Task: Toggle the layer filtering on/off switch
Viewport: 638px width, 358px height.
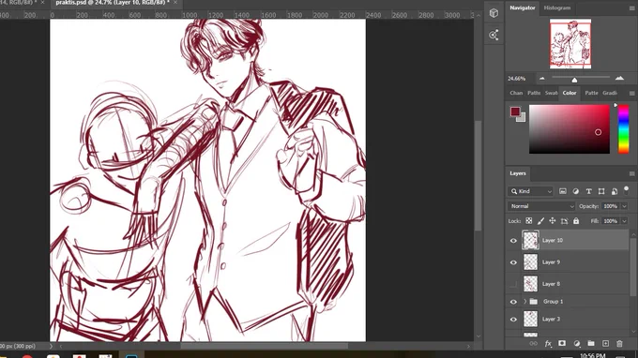Action: pos(626,190)
